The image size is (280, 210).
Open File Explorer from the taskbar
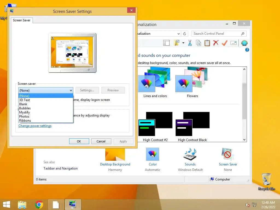coord(22,205)
